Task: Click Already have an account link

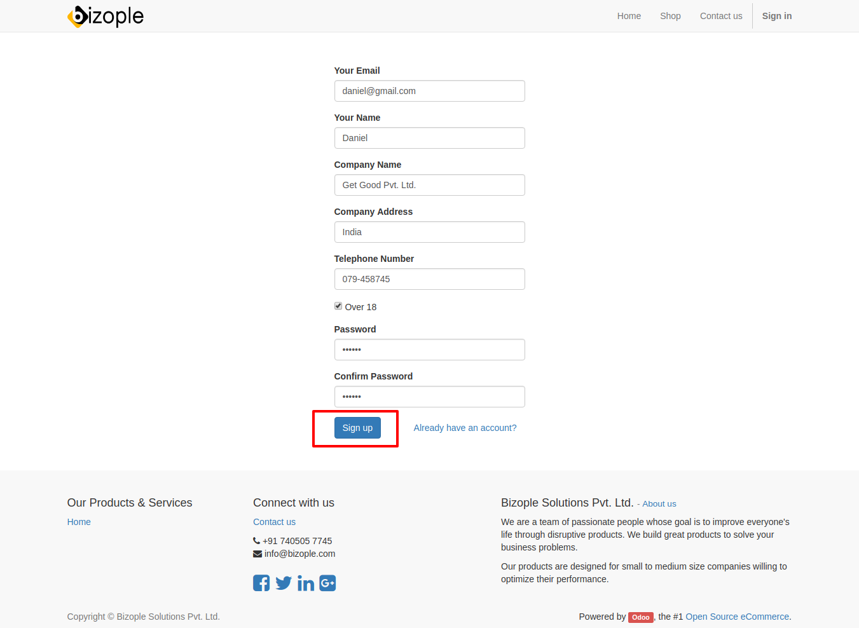Action: point(465,428)
